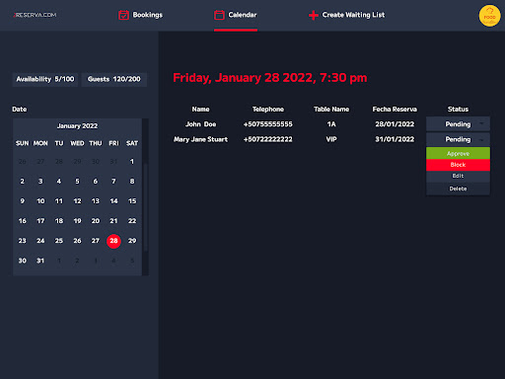The image size is (505, 379).
Task: Click the Reserva.com logo
Action: 35,15
